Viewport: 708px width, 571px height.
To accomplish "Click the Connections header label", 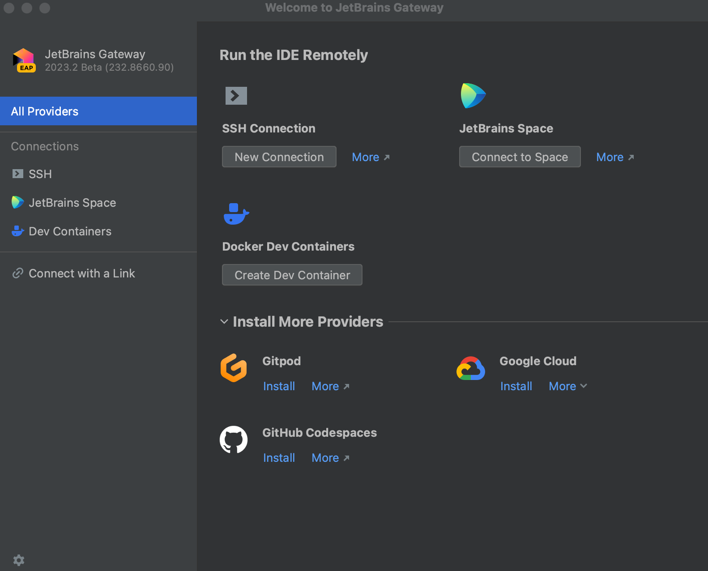I will (45, 146).
